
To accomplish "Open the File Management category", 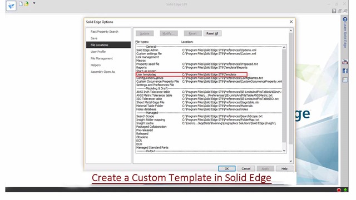I will 108,58.
